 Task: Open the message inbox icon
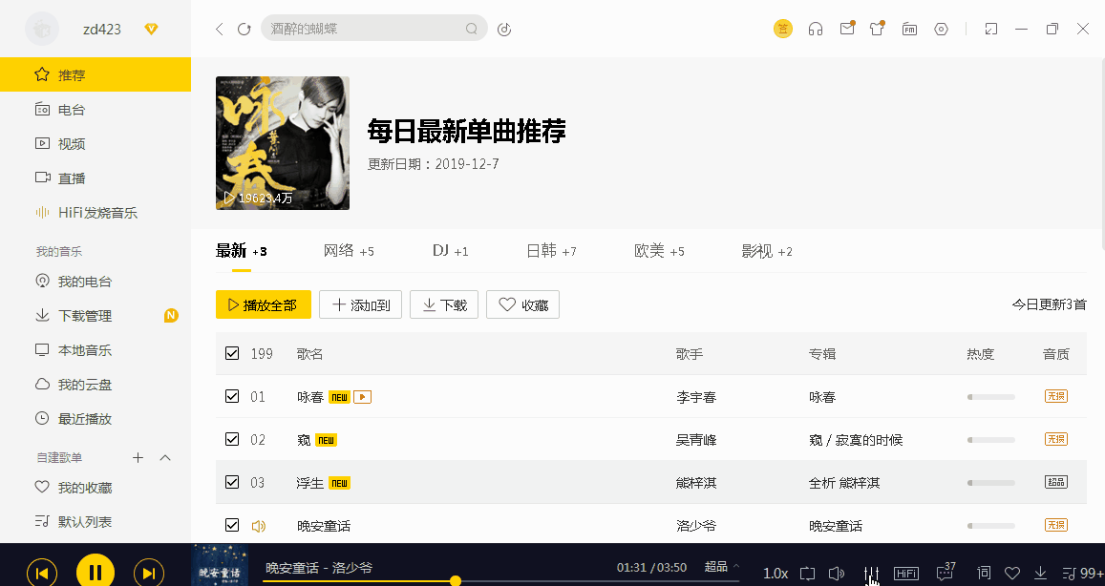[x=847, y=29]
